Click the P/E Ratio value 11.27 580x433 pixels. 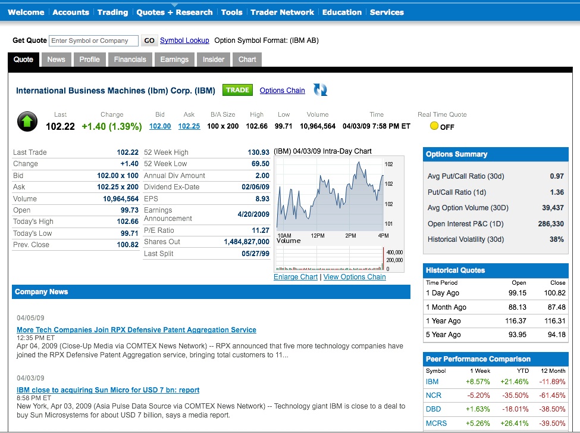click(x=261, y=230)
